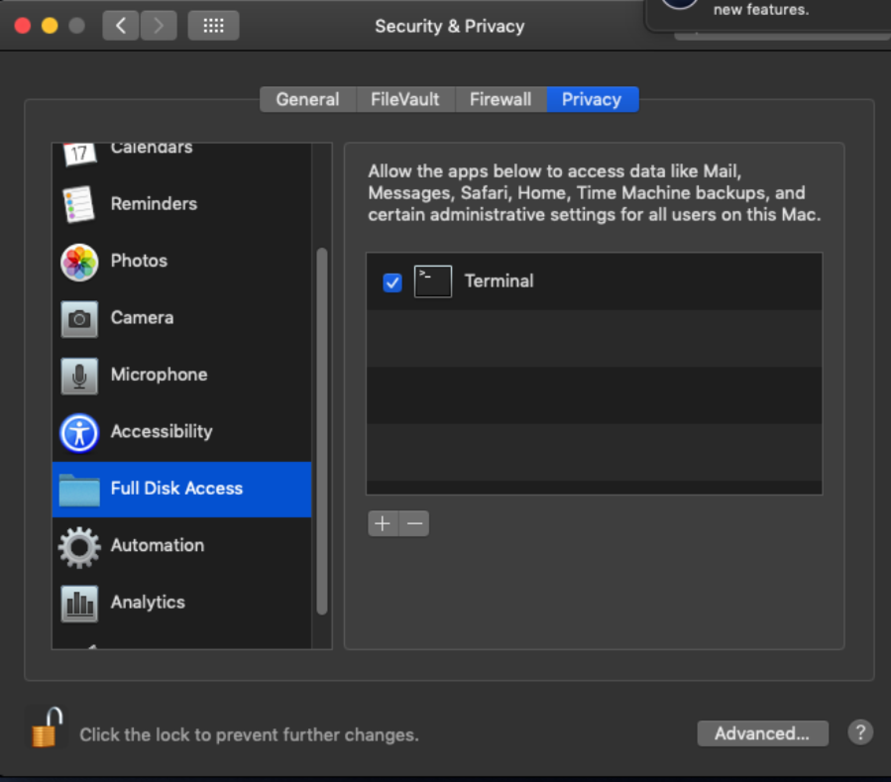Switch to the General tab

(x=308, y=99)
